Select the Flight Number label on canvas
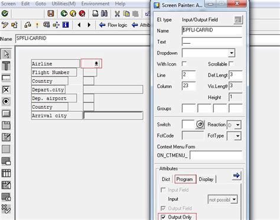This screenshot has width=280, height=220. [x=54, y=72]
